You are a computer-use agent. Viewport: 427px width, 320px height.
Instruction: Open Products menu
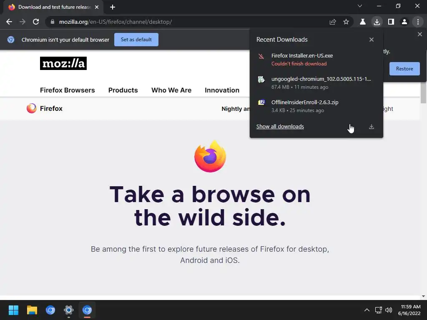(x=123, y=90)
